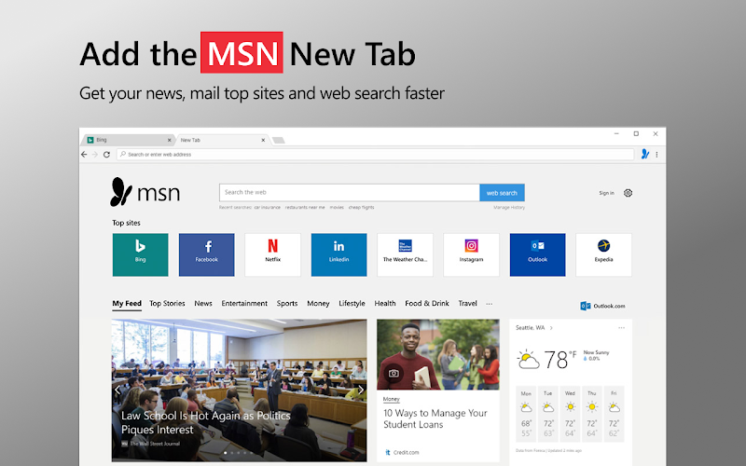Click the 78°F temperature reading
This screenshot has height=466, width=746.
tap(560, 360)
